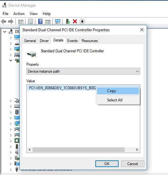Select the green processor chip icon in the tree
Image resolution: width=168 pixels, height=175 pixels.
[17, 141]
